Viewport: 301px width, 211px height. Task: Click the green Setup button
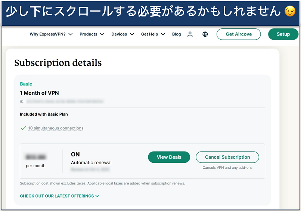(283, 34)
